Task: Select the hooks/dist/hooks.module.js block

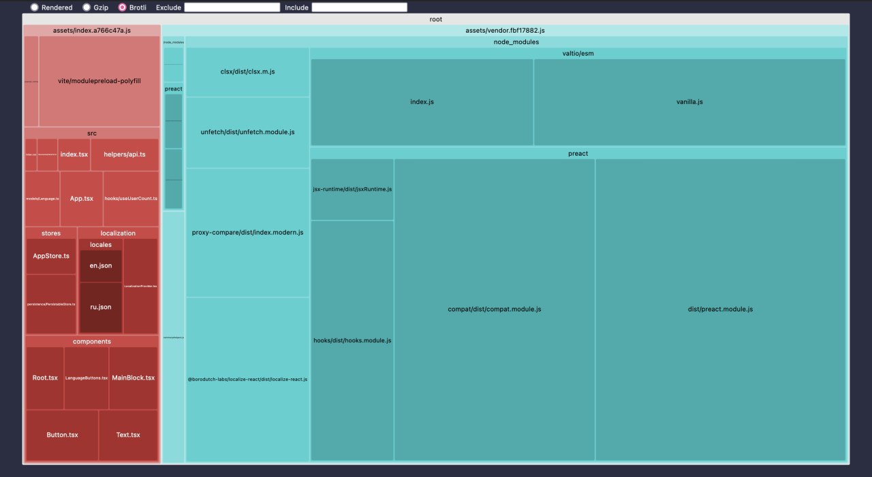Action: click(352, 341)
